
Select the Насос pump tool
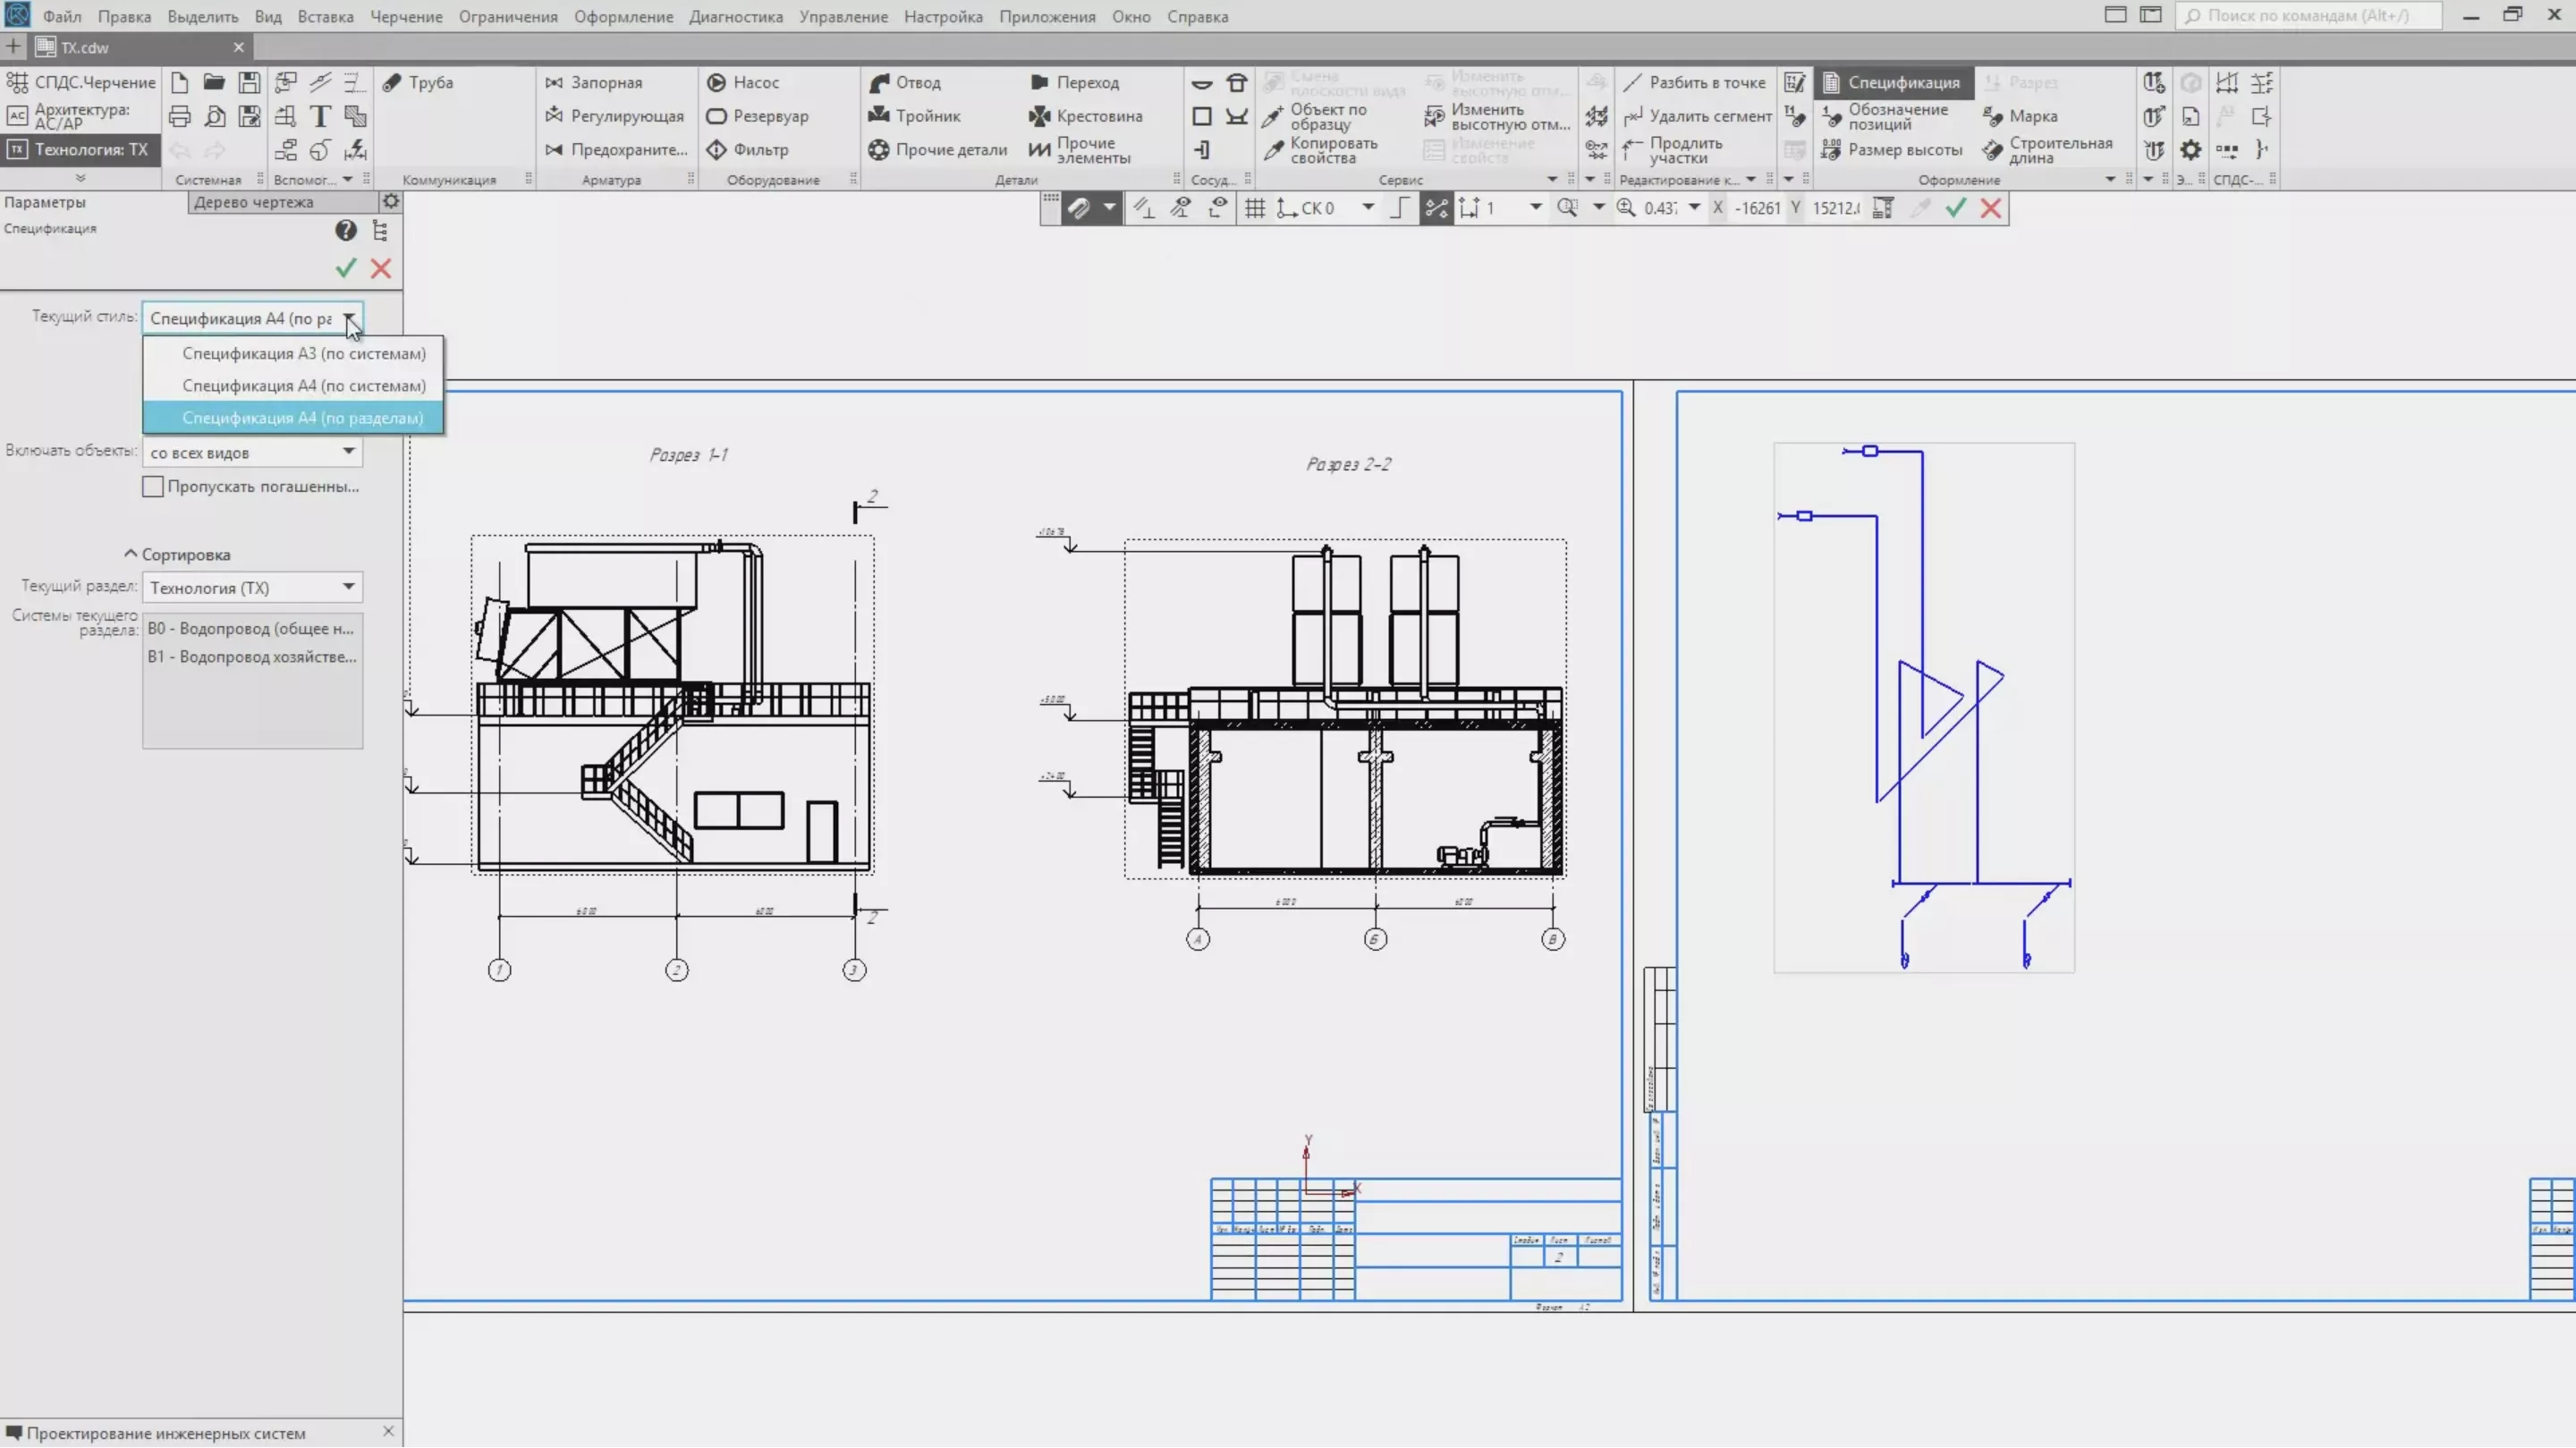(x=743, y=82)
